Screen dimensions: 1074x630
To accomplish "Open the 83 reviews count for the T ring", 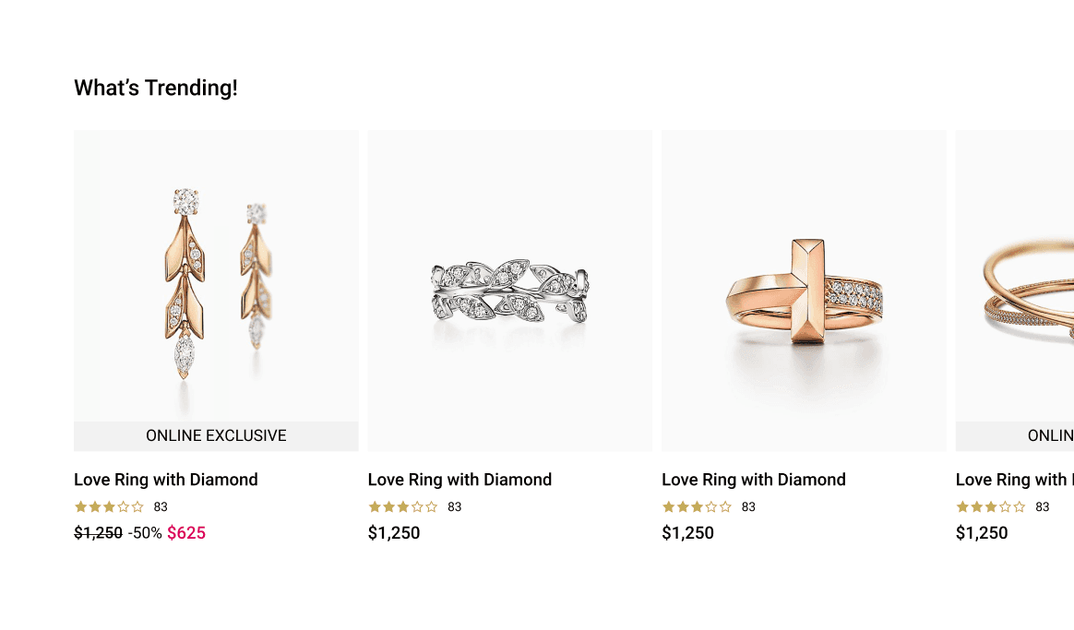I will [748, 506].
